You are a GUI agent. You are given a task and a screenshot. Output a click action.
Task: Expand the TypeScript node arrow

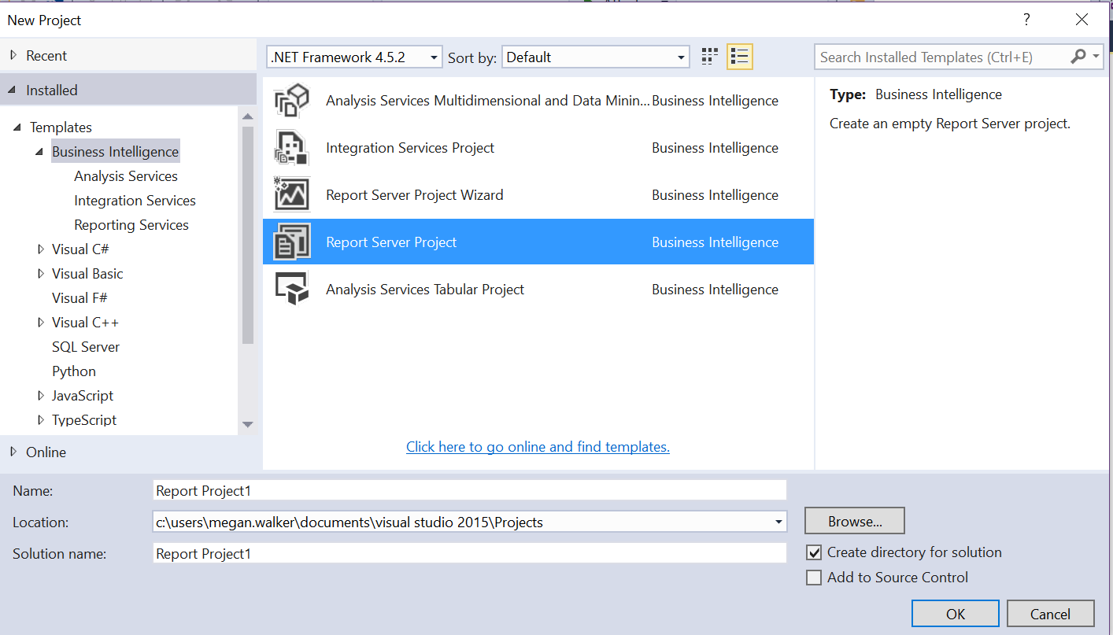coord(41,420)
